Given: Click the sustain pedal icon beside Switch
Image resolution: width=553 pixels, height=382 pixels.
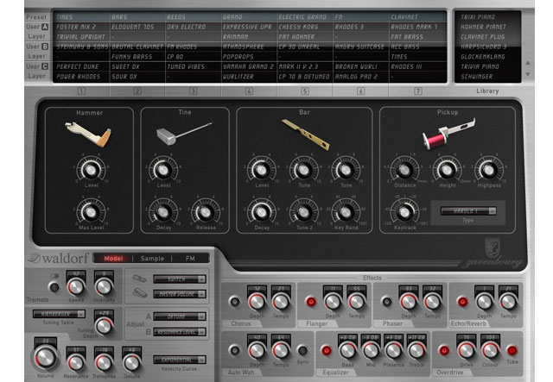Looking at the screenshot, I should [139, 279].
